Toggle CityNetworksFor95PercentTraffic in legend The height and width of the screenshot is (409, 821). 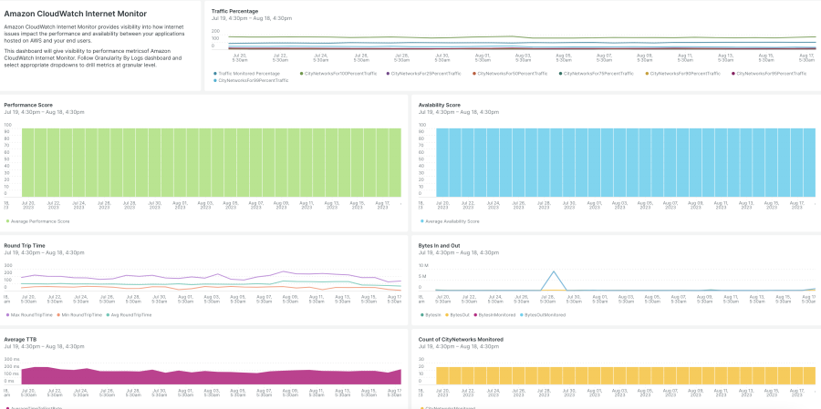pos(771,73)
